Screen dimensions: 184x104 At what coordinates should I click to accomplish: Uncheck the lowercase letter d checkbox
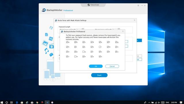pos(92,42)
